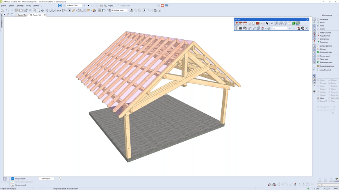Click the camera icon in Vue 3D panel
The image size is (339, 190).
point(241,28)
